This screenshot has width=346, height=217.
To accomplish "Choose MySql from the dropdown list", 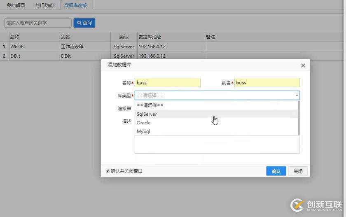I will [216, 131].
